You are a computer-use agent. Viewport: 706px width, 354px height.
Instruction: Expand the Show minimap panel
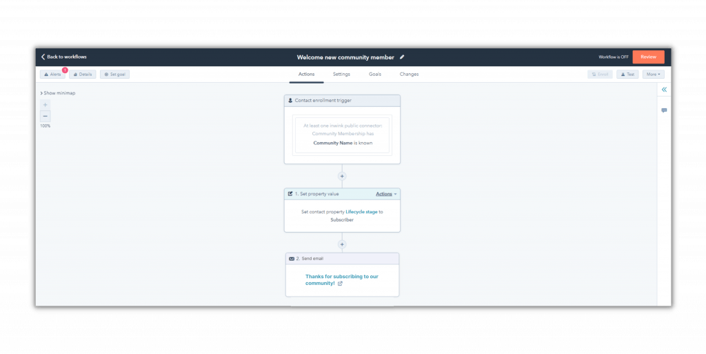pos(58,93)
